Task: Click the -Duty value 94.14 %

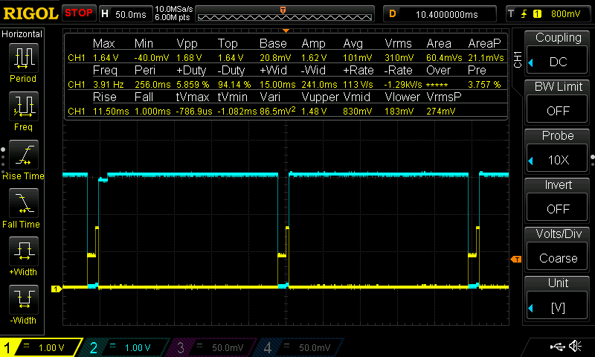Action: click(x=234, y=84)
